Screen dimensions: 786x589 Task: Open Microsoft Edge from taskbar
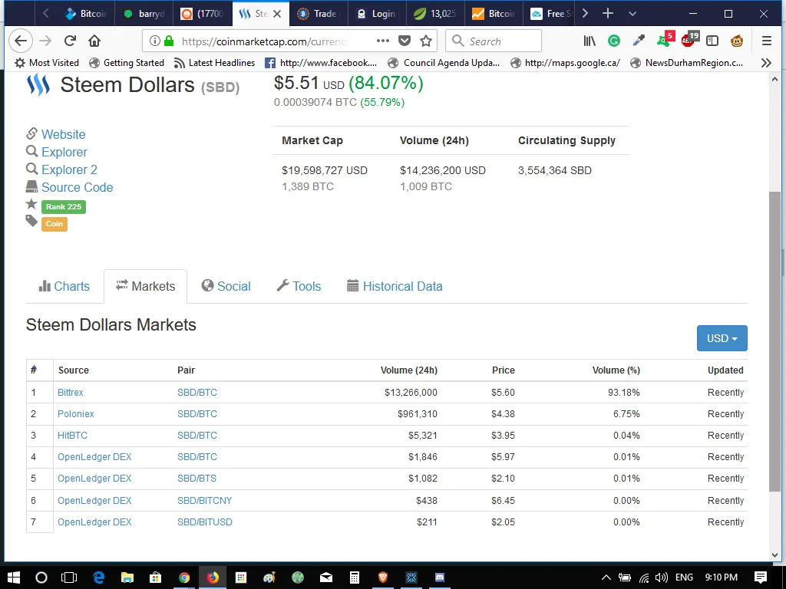coord(98,577)
